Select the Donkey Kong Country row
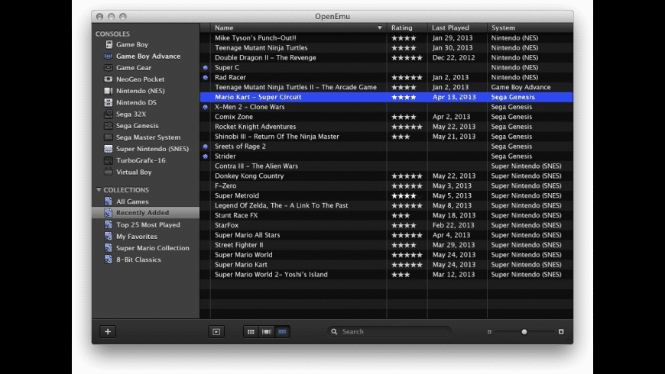 [x=386, y=176]
